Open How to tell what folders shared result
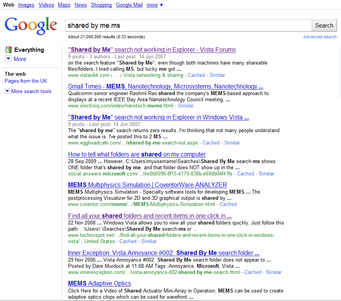This screenshot has width=341, height=301. [x=137, y=154]
